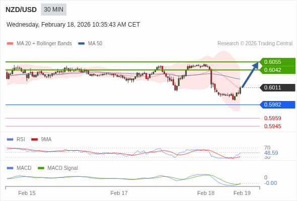Image resolution: width=297 pixels, height=201 pixels.
Task: Click the date and time line 'Wednesday, February 18, 2026'
Action: click(x=73, y=25)
